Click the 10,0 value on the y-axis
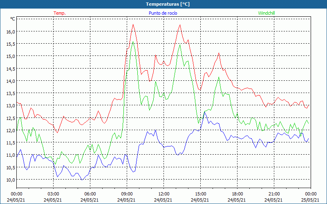This screenshot has width=327, height=204. (11, 180)
